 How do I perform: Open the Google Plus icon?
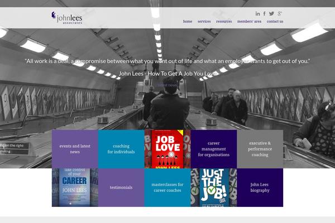tap(280, 13)
